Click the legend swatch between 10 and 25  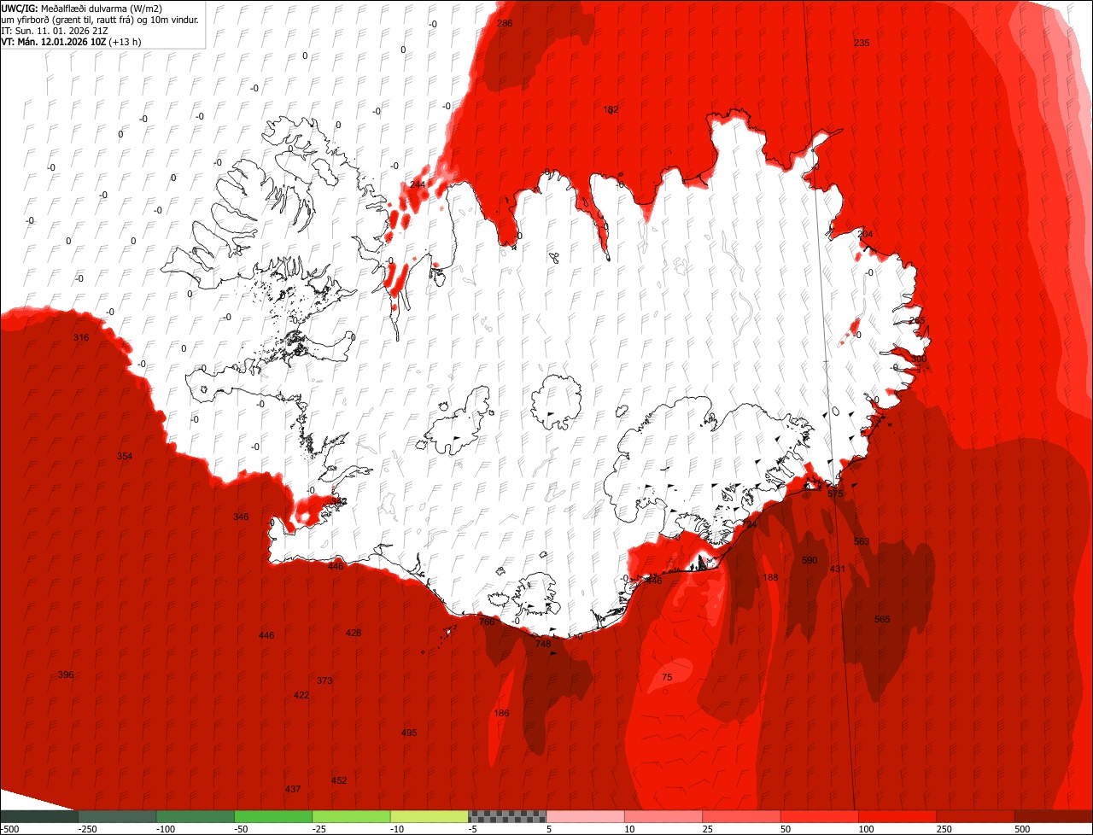(663, 816)
